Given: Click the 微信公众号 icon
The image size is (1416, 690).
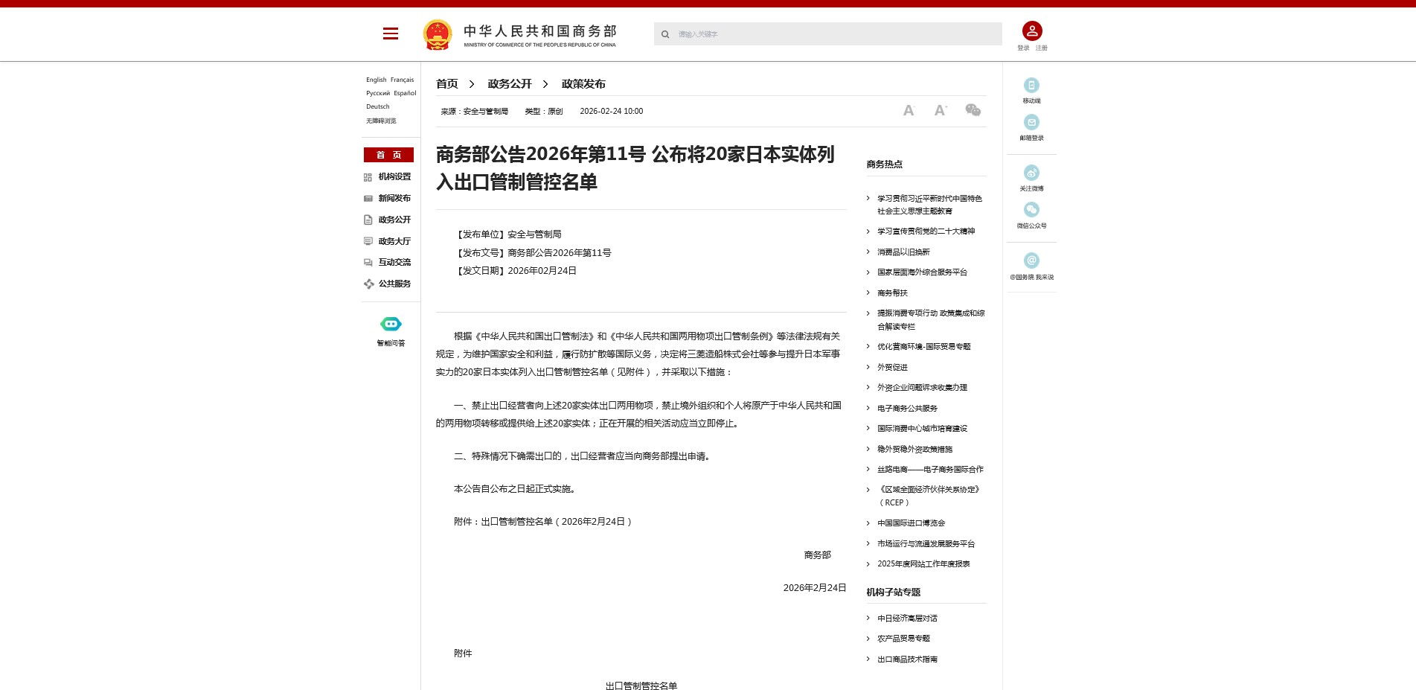Looking at the screenshot, I should (1031, 211).
